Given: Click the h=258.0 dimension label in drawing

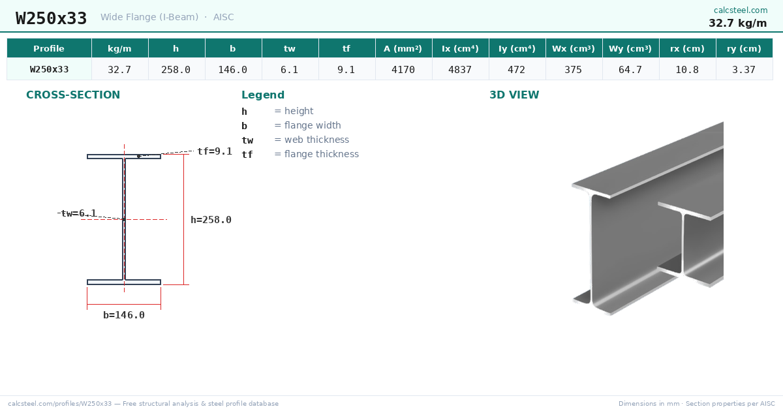Looking at the screenshot, I should pyautogui.click(x=211, y=220).
